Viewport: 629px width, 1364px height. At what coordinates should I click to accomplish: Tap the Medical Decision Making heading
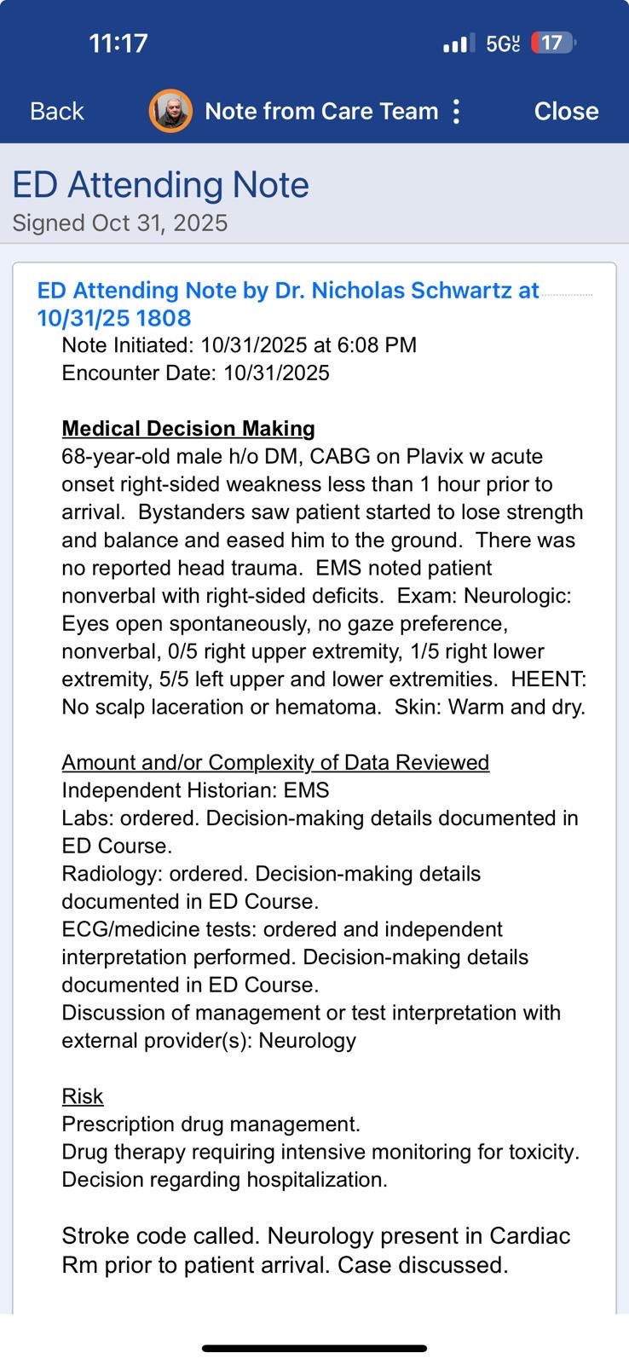click(x=188, y=428)
